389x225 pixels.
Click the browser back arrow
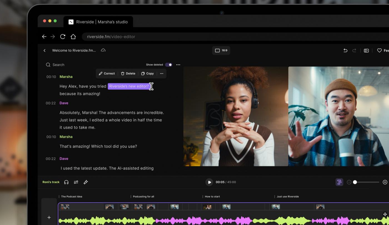(44, 37)
